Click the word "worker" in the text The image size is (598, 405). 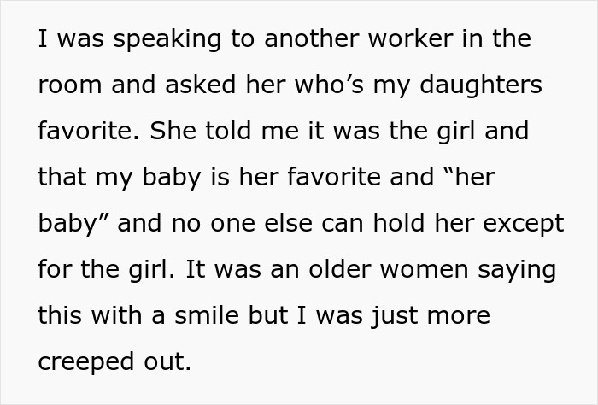click(417, 39)
